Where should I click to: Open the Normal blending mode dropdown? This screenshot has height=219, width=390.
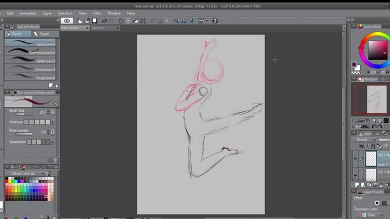click(364, 140)
